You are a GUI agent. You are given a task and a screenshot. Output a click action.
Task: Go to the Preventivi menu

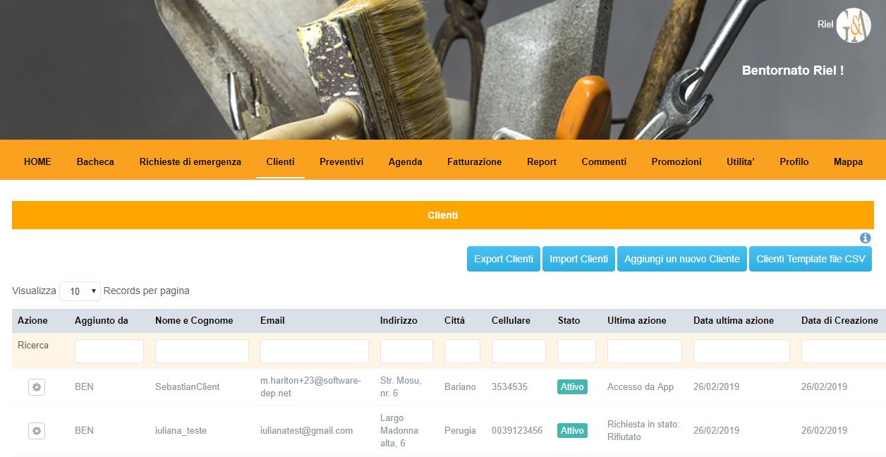click(341, 162)
